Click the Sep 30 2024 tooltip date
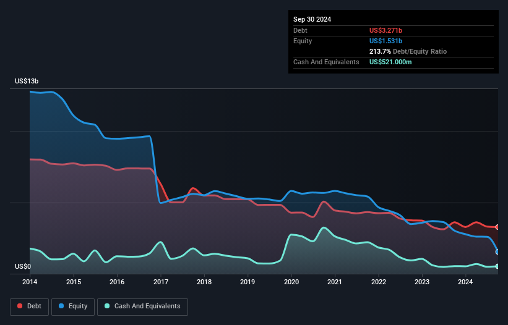Image resolution: width=508 pixels, height=325 pixels. pyautogui.click(x=312, y=19)
